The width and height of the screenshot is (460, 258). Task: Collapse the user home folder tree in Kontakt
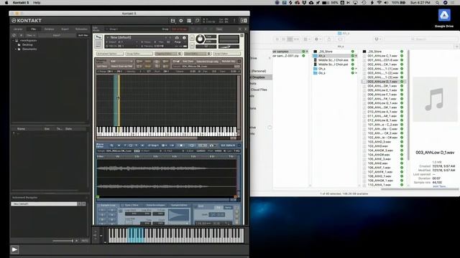(x=13, y=41)
